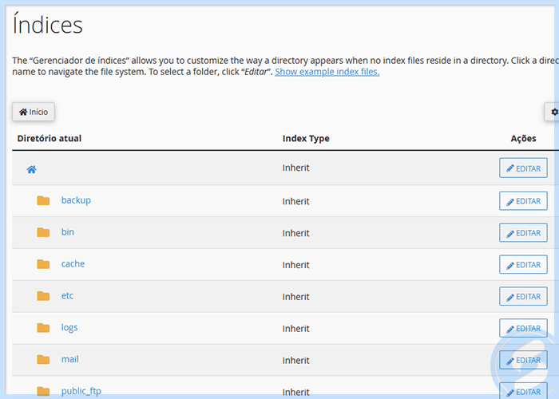Click Editar for the logs folder
Image resolution: width=559 pixels, height=399 pixels.
point(523,328)
